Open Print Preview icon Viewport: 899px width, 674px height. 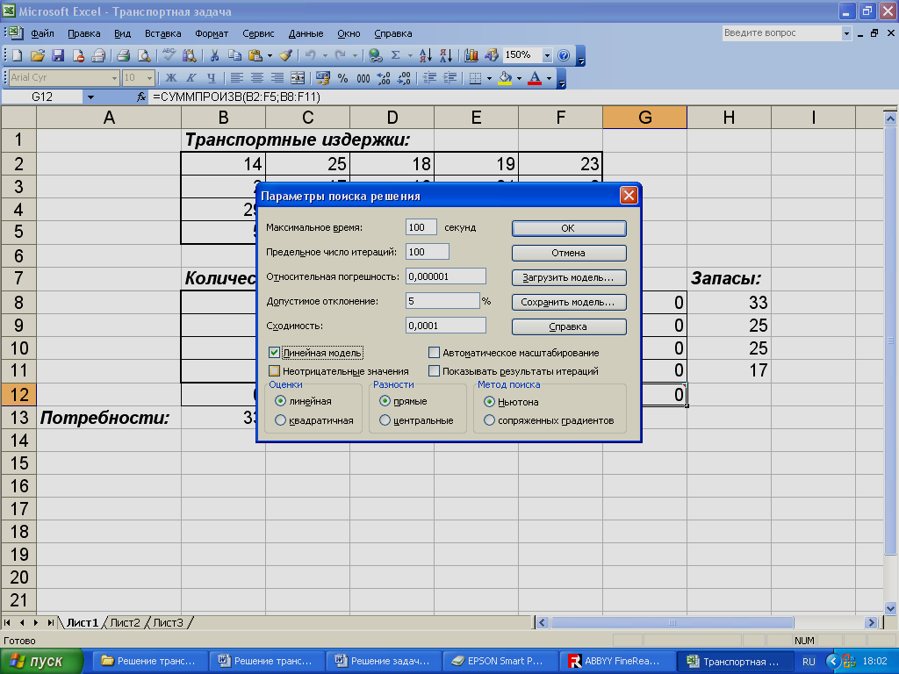pyautogui.click(x=144, y=55)
